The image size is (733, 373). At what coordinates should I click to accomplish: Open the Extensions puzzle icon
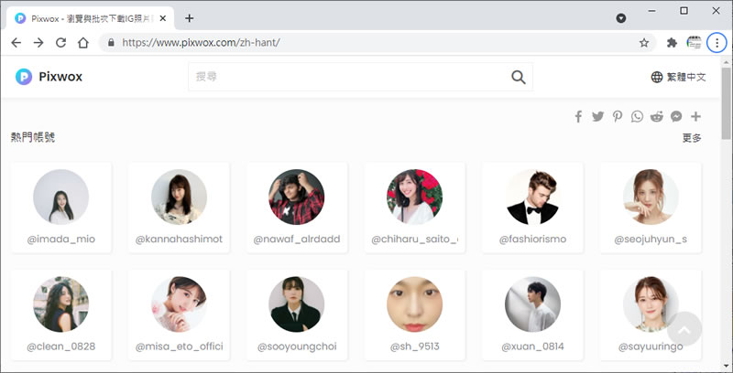coord(672,43)
